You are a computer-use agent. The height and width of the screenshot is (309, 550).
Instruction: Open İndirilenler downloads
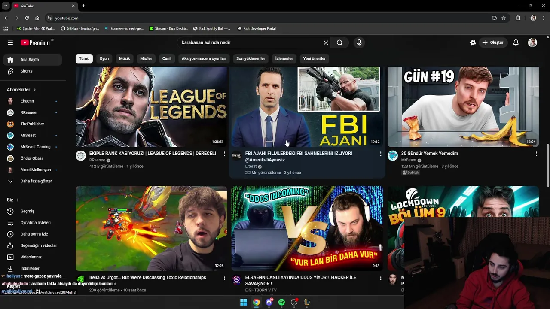pyautogui.click(x=33, y=268)
